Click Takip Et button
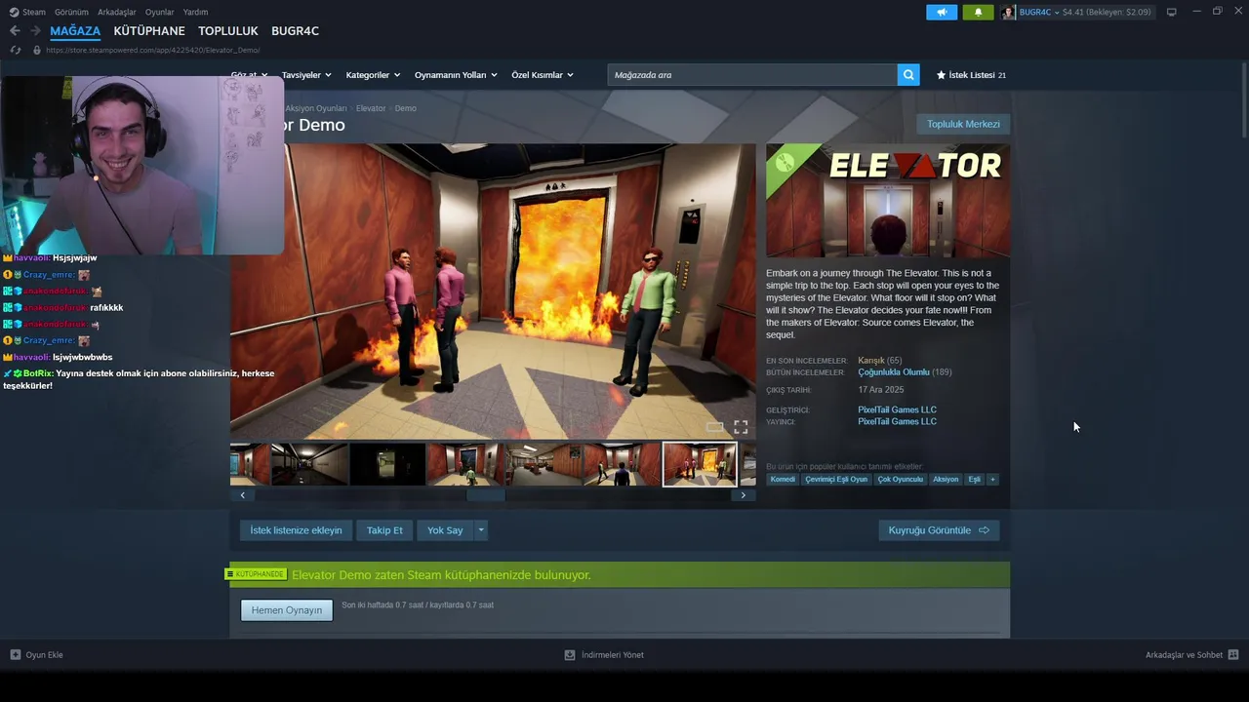The height and width of the screenshot is (702, 1249). point(384,530)
